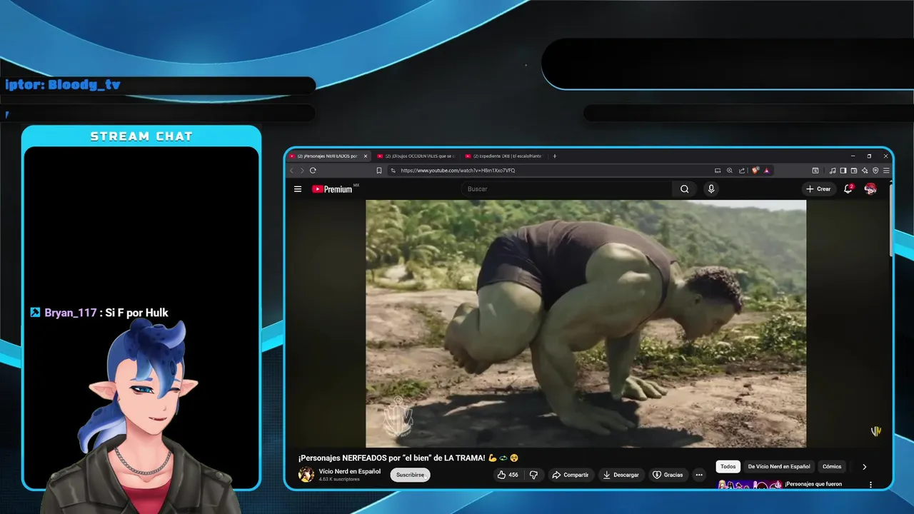Click the Hulk video player

point(586,323)
